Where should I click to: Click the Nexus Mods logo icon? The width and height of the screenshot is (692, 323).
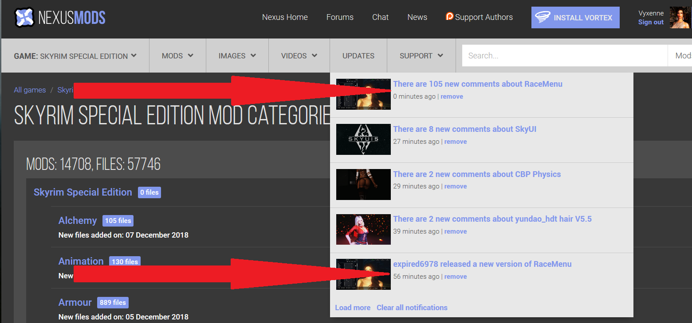click(x=24, y=18)
